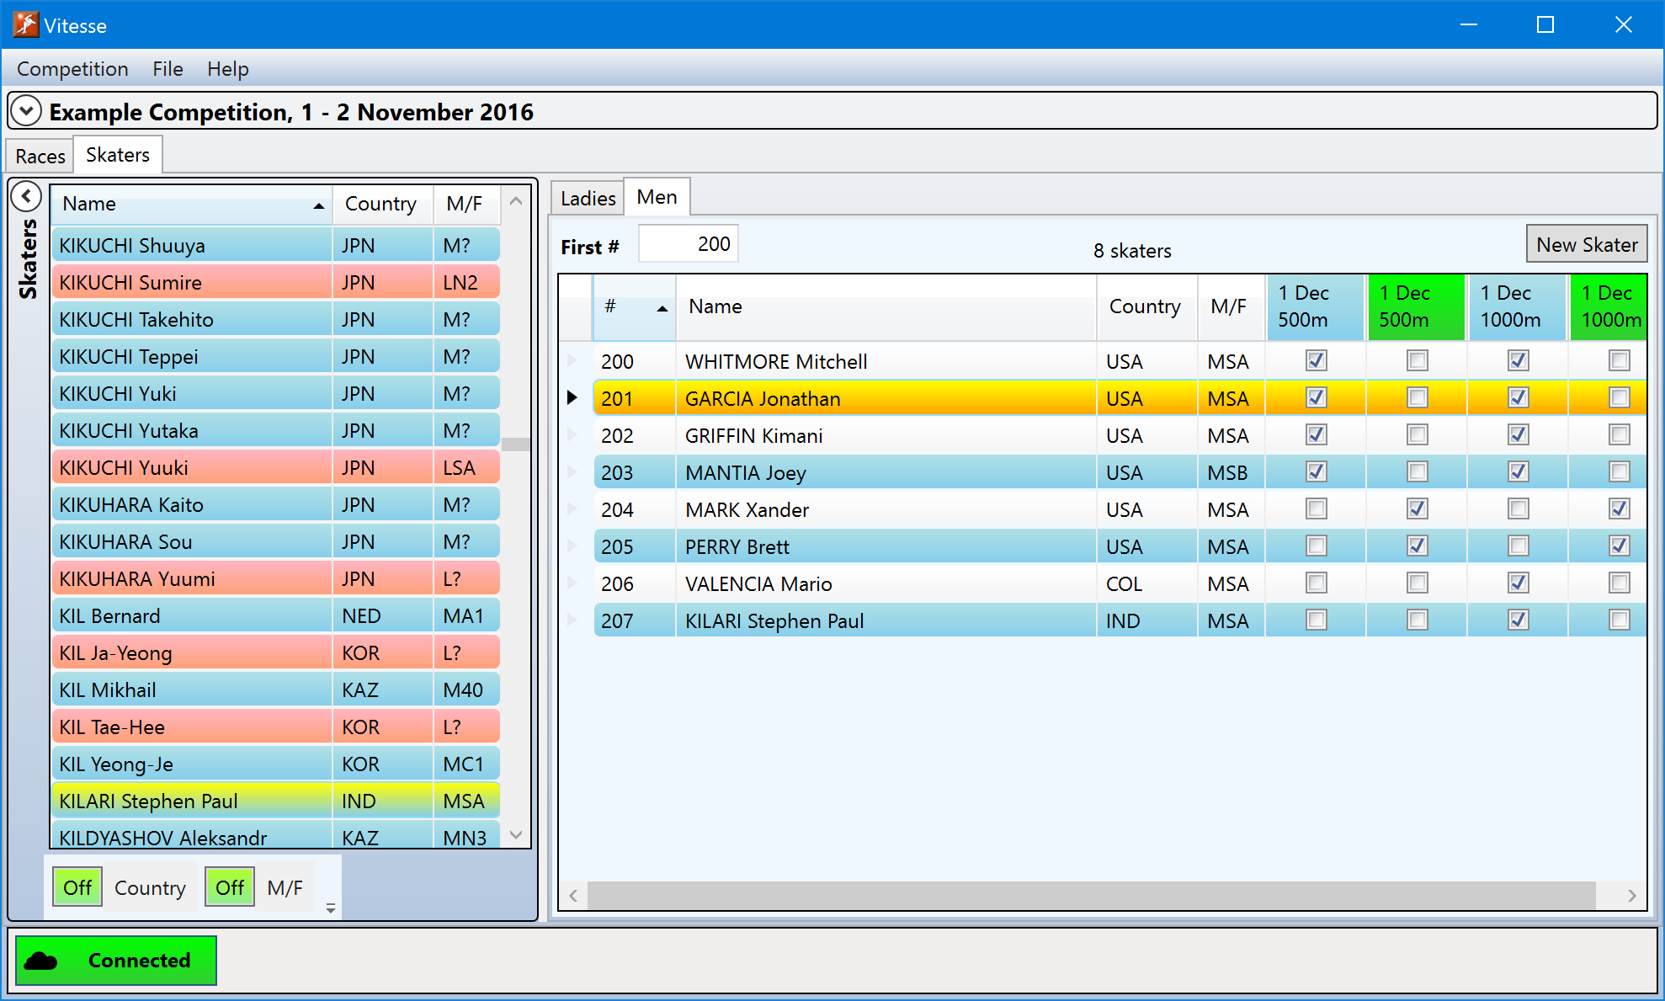
Task: Click the First # input field
Action: 689,244
